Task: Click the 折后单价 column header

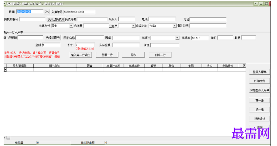Action: coord(228,66)
